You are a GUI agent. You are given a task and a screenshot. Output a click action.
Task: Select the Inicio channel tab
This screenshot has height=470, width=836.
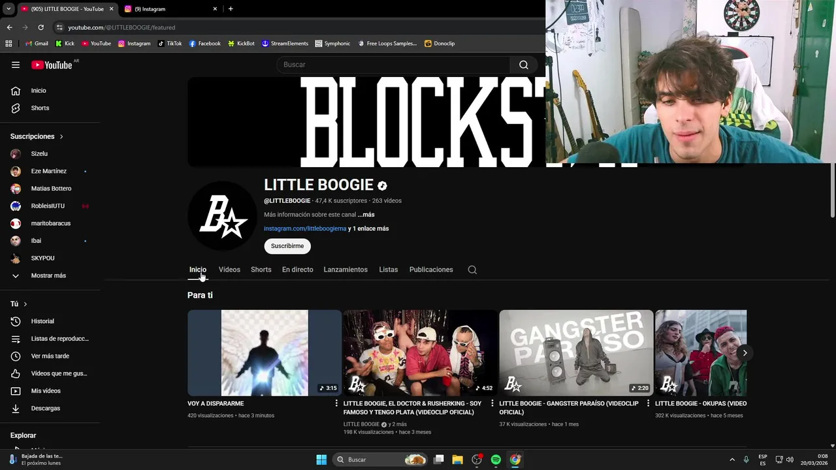tap(198, 270)
